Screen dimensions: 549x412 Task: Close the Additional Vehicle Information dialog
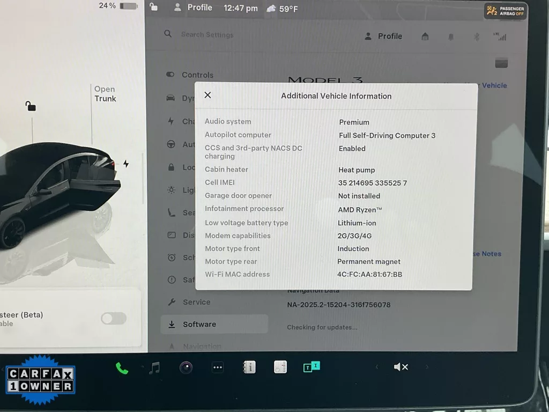coord(208,95)
